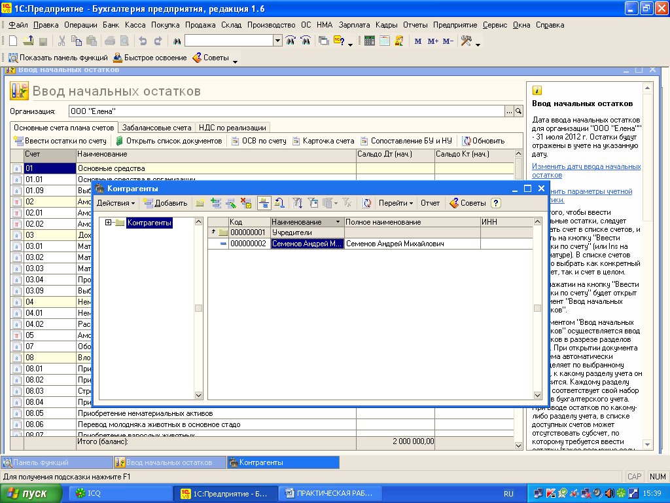Open Действия dropdown in Контрагенты window
Image resolution: width=670 pixels, height=503 pixels.
116,203
